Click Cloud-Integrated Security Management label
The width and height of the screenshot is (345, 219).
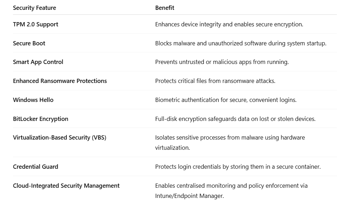[x=66, y=186]
